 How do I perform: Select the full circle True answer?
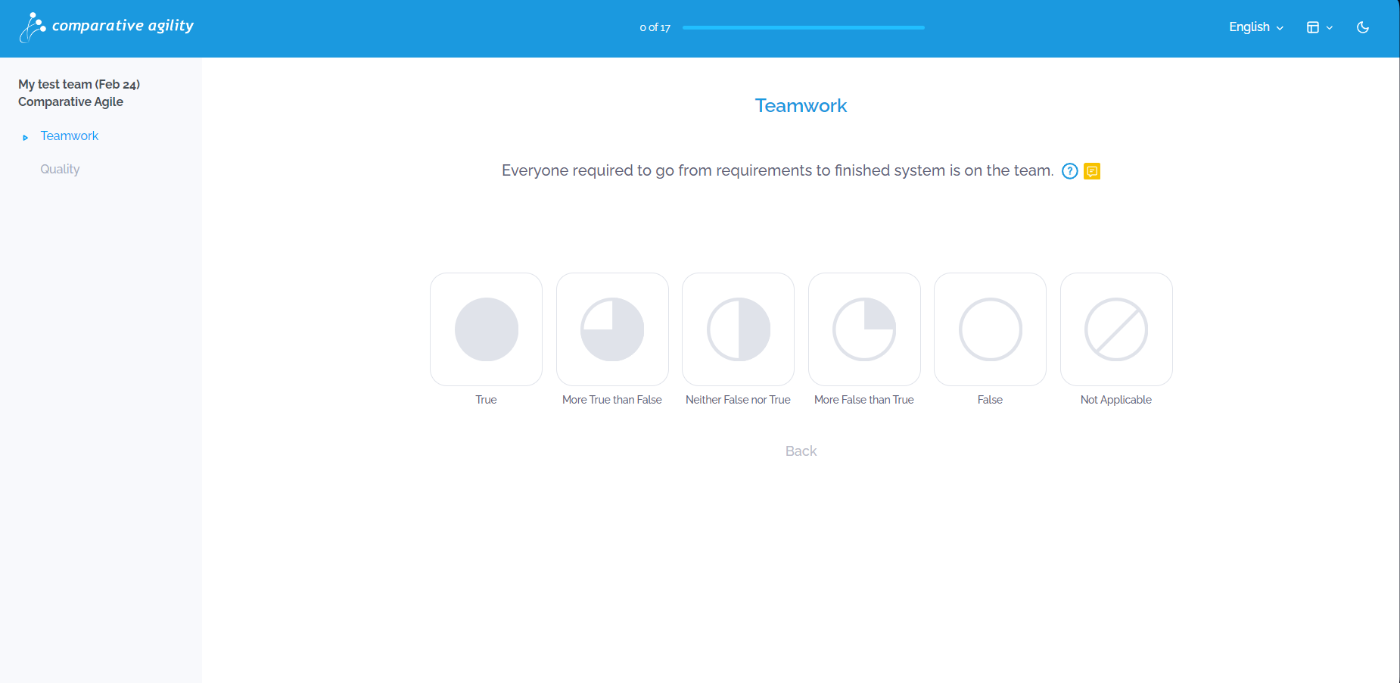click(487, 329)
